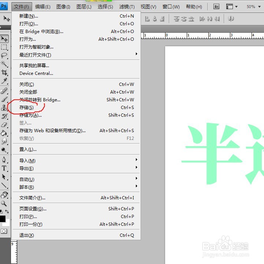
Task: Click the distribute left edges icon
Action: (x=202, y=19)
